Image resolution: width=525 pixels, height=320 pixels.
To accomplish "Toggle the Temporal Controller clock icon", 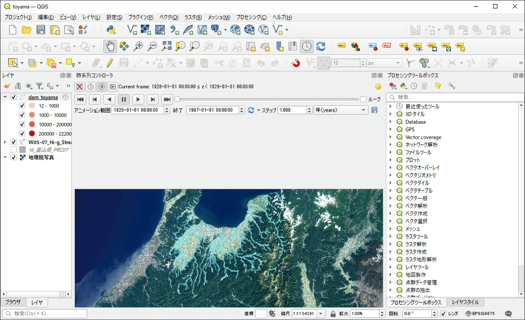I will point(307,46).
